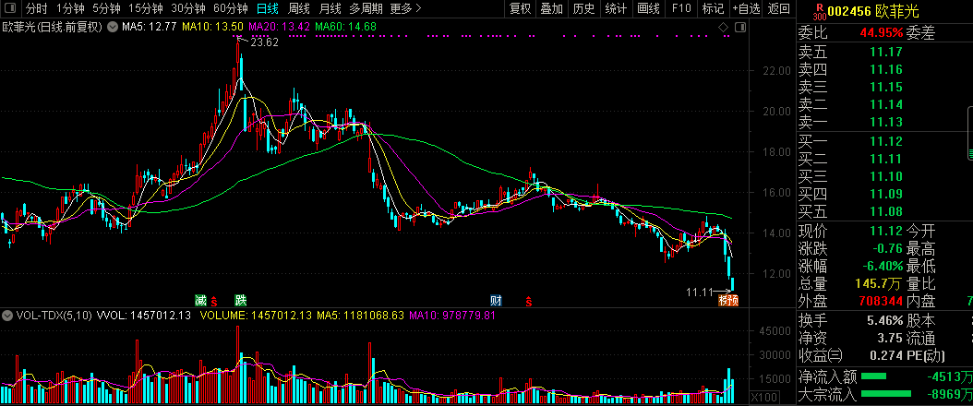Click the 复权 toolbar button
Screen dimensions: 973x406
521,9
